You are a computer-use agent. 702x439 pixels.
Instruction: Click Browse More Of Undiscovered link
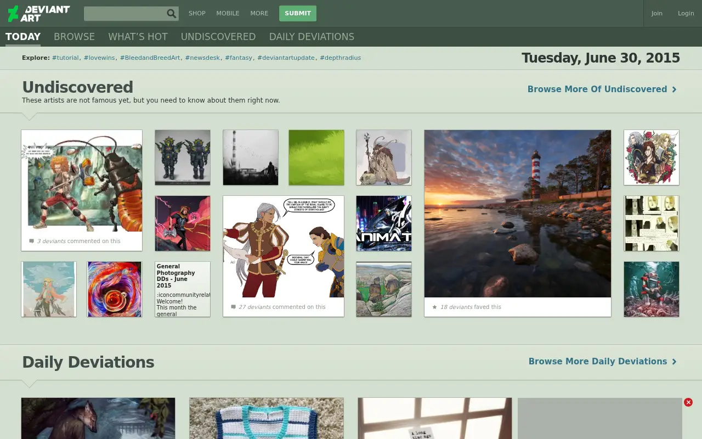[x=597, y=89]
